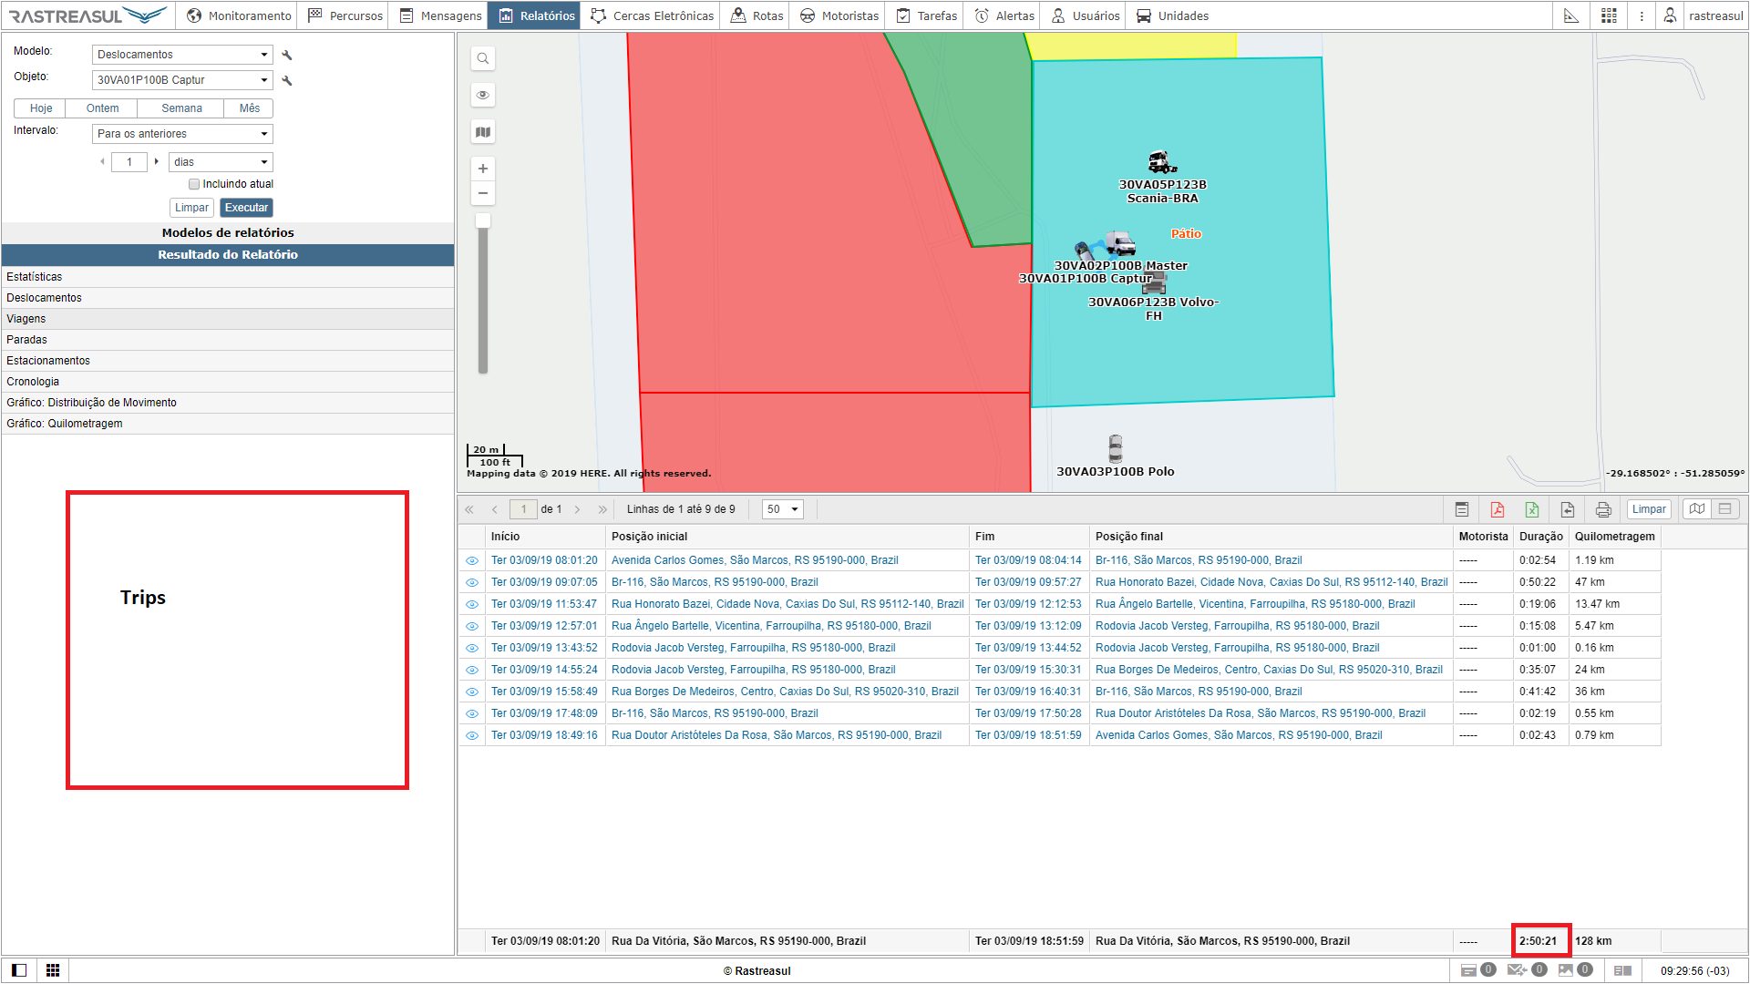
Task: Click the map layers icon
Action: tap(483, 132)
